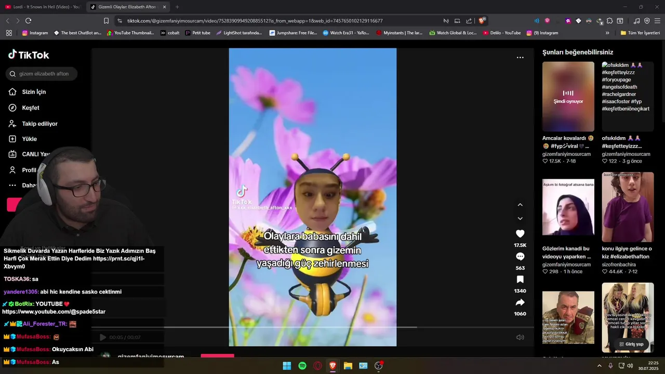Image resolution: width=665 pixels, height=374 pixels.
Task: Open the Myinstants bookmark
Action: pos(400,33)
